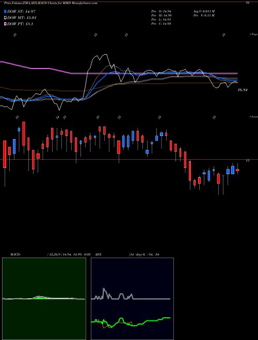Click the '<Tops' label at right edge
The image size is (258, 340).
(253, 35)
